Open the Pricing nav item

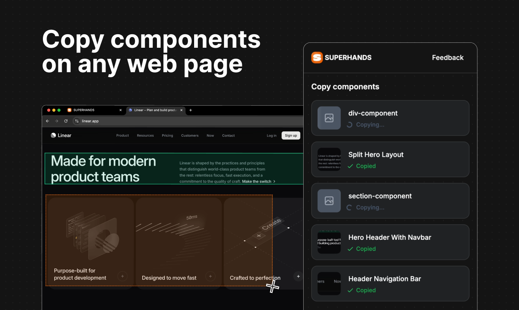click(x=168, y=135)
